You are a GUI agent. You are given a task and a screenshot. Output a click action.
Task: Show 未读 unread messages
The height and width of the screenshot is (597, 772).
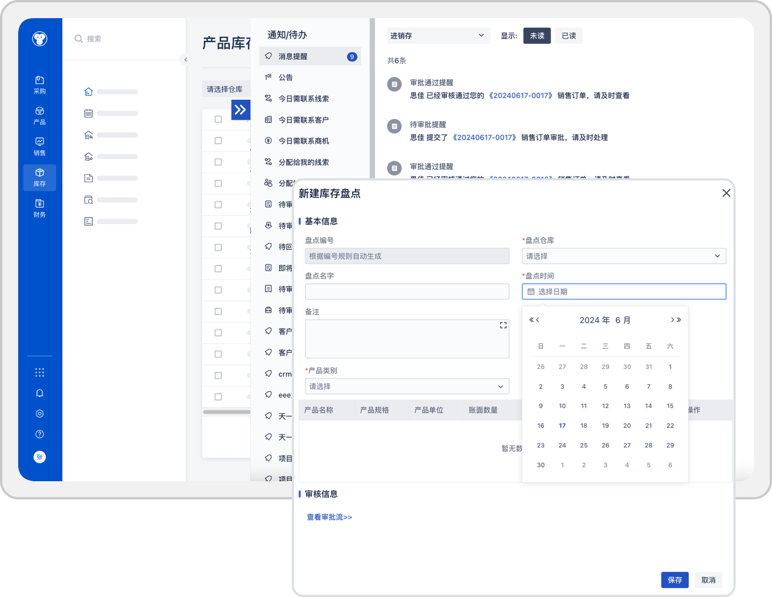(x=536, y=36)
